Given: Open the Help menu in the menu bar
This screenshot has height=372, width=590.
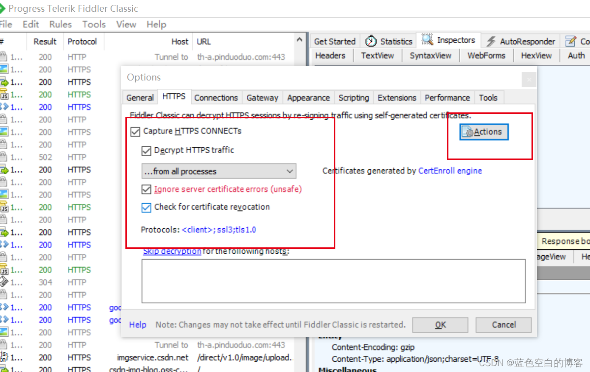Looking at the screenshot, I should [156, 25].
